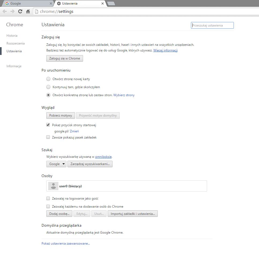Click 'Zaloguj się w Chrome' button
Viewport: 259px width, 258px height.
pos(65,58)
